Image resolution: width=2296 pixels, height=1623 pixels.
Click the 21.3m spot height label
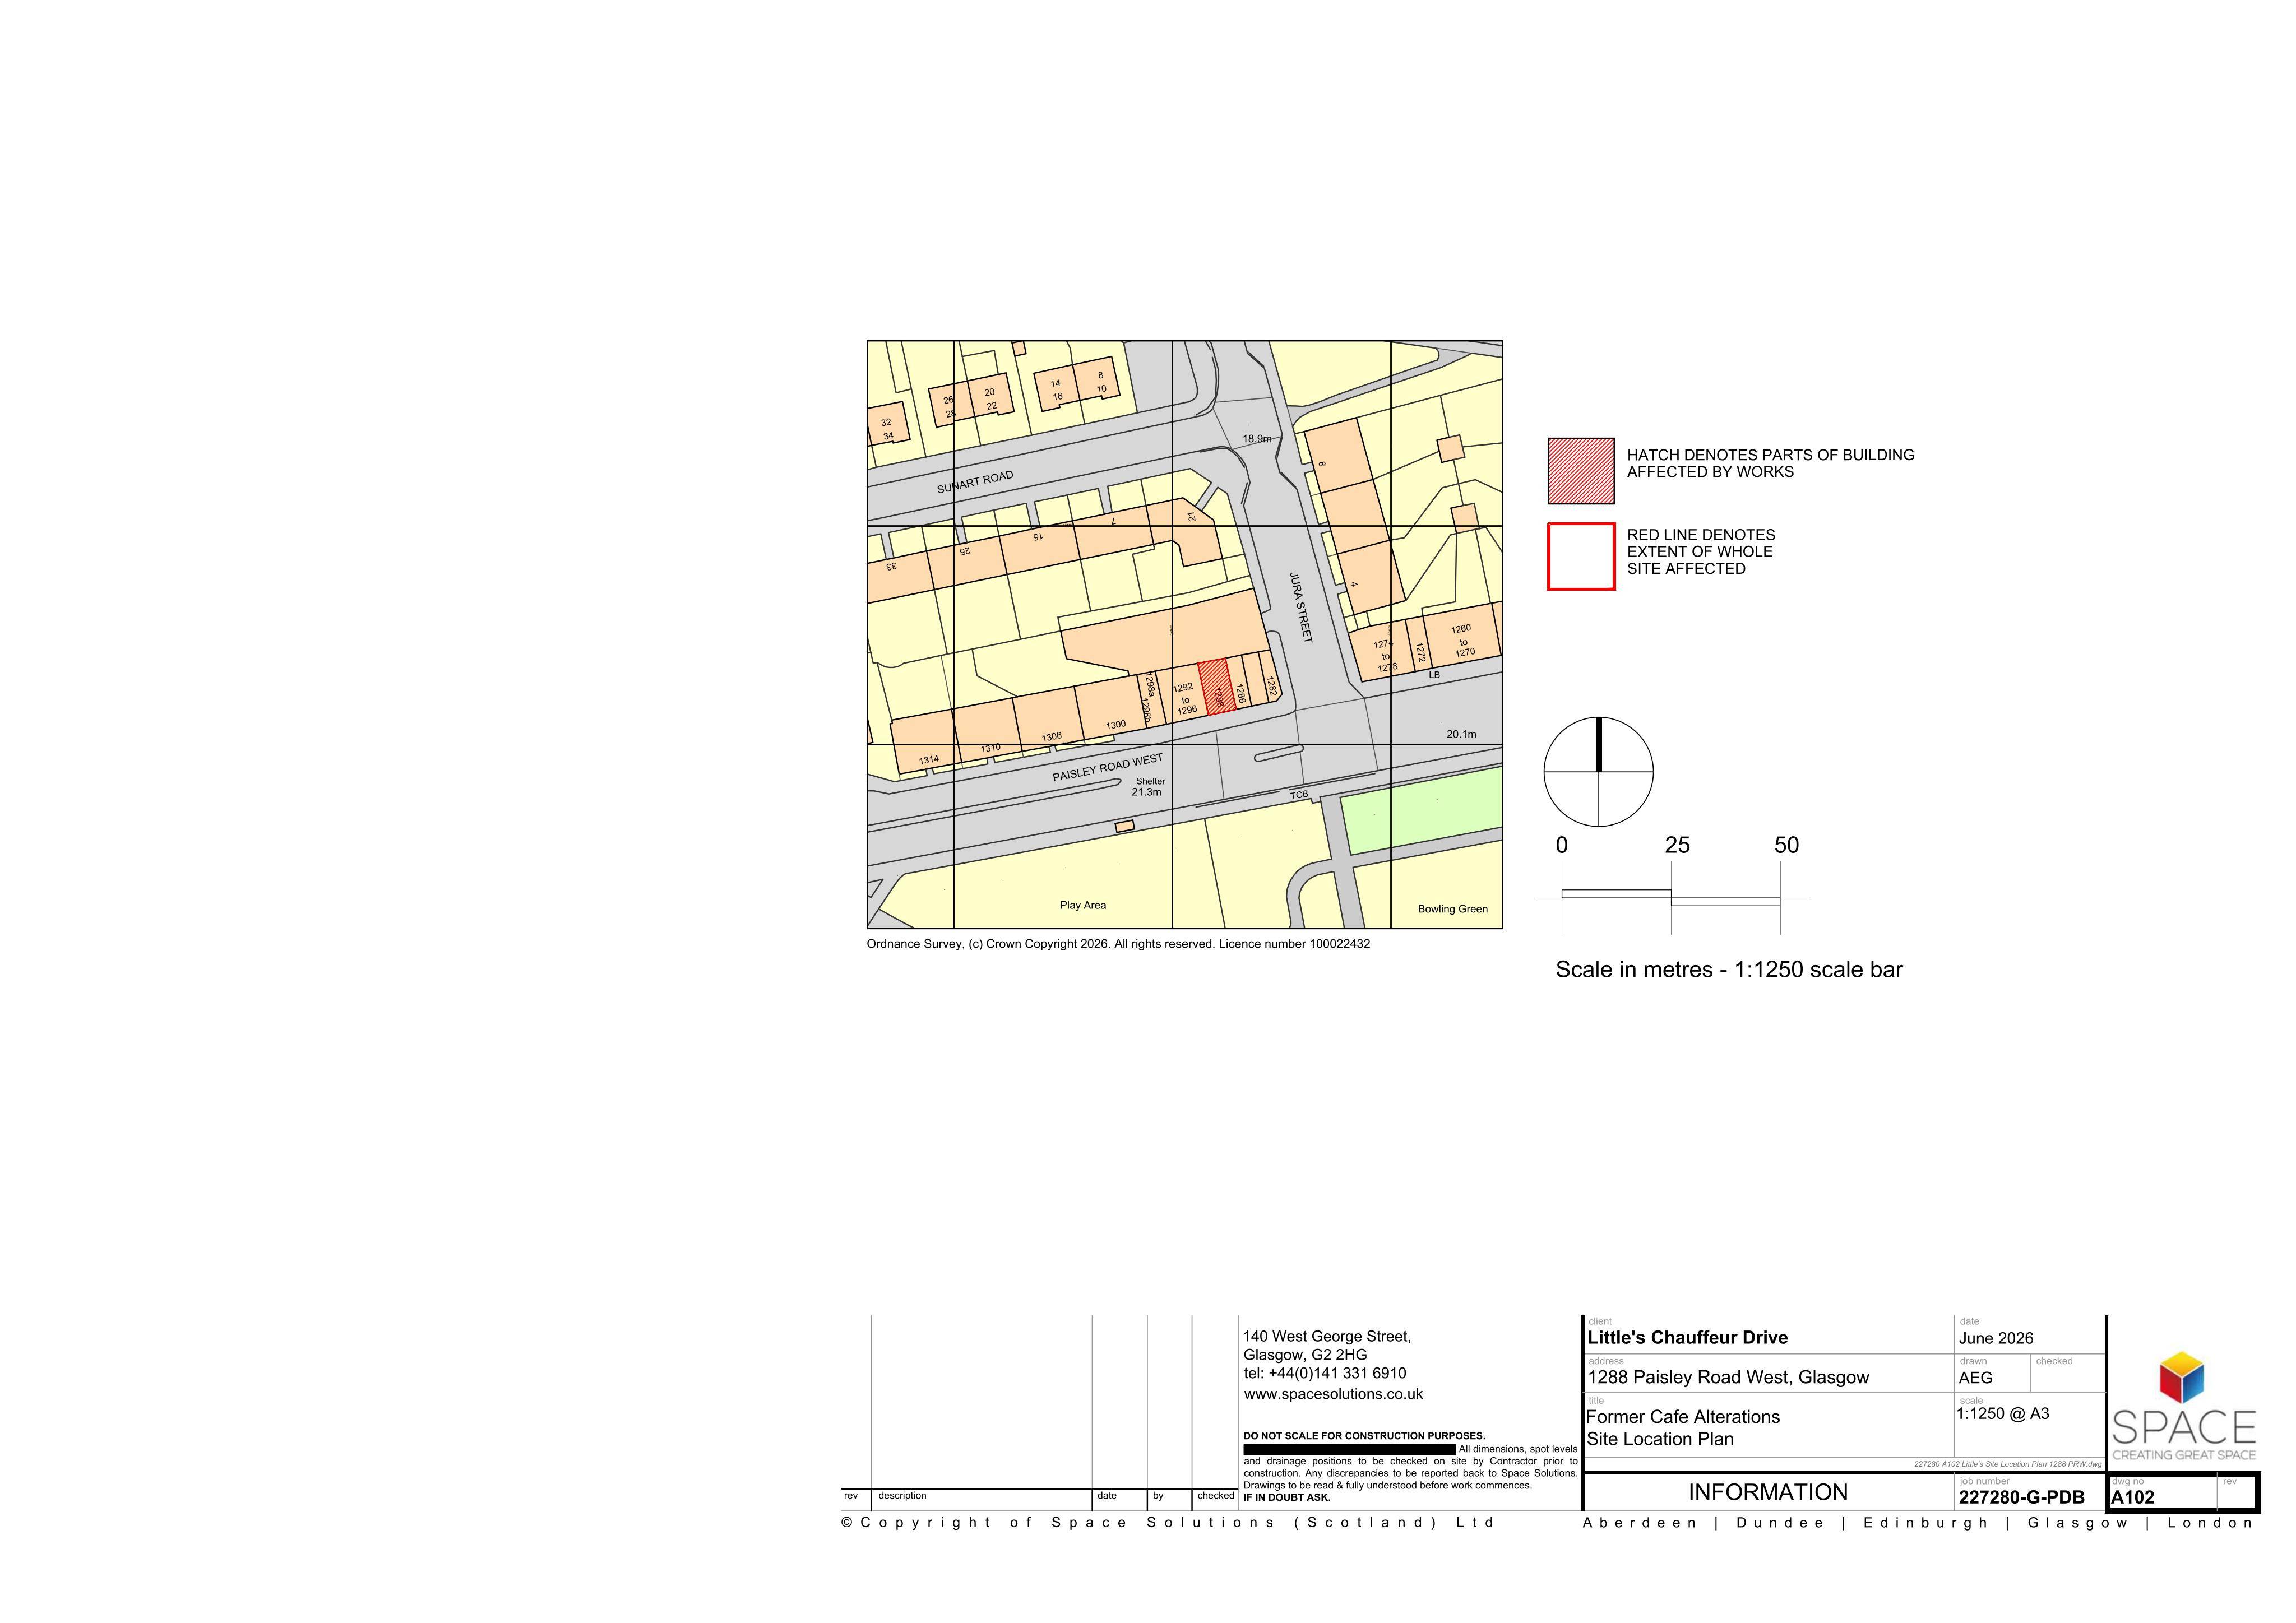(x=1146, y=792)
